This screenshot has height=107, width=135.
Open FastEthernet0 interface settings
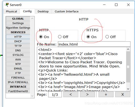pyautogui.click(x=18, y=91)
